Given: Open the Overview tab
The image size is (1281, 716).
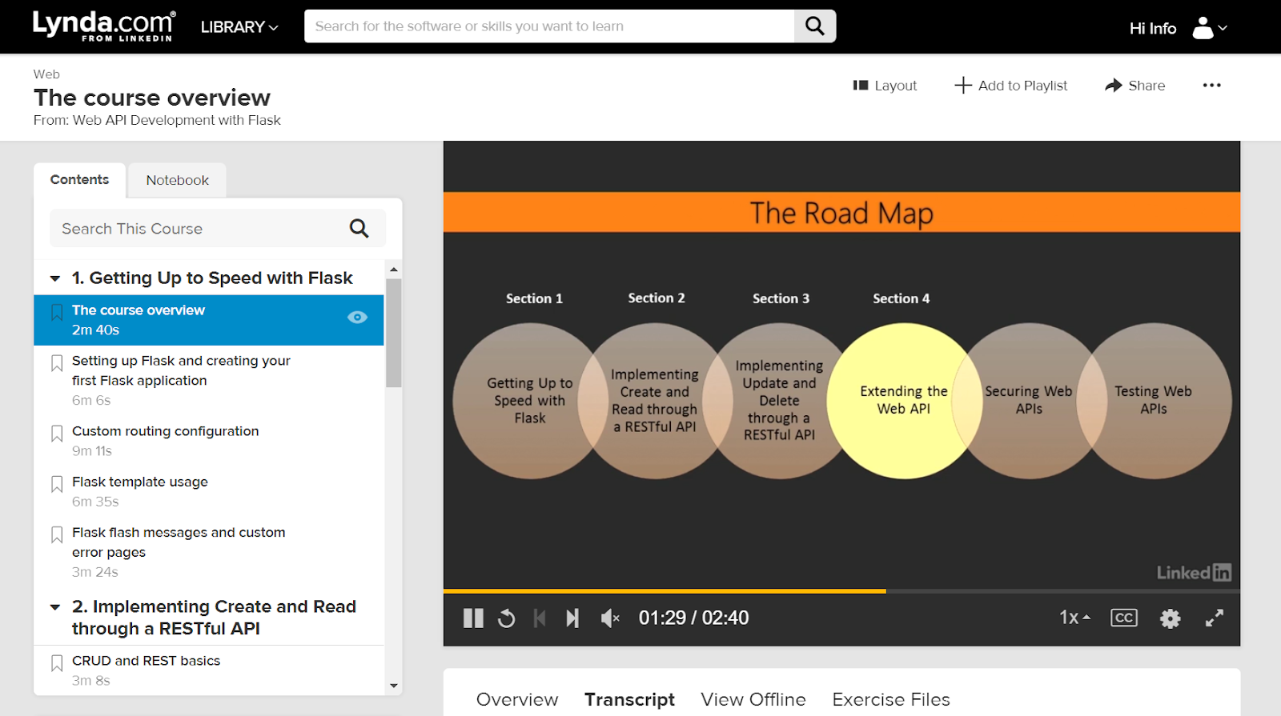Looking at the screenshot, I should [x=517, y=699].
